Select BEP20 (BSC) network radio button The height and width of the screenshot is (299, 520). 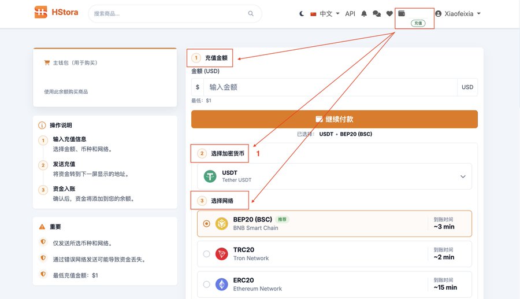[x=207, y=224]
